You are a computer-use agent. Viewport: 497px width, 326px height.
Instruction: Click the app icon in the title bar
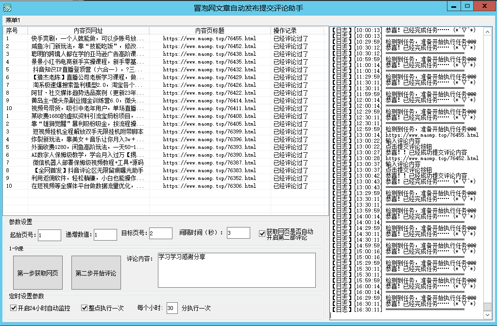pyautogui.click(x=6, y=7)
